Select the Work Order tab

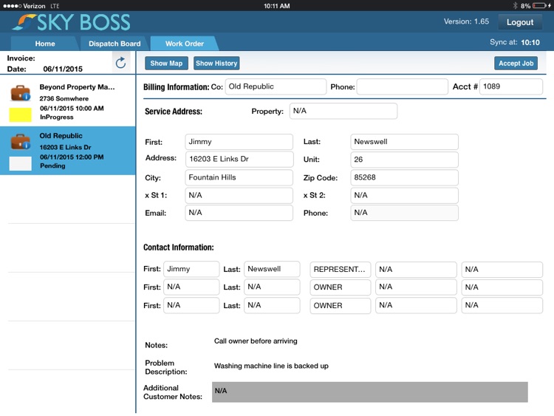point(184,44)
